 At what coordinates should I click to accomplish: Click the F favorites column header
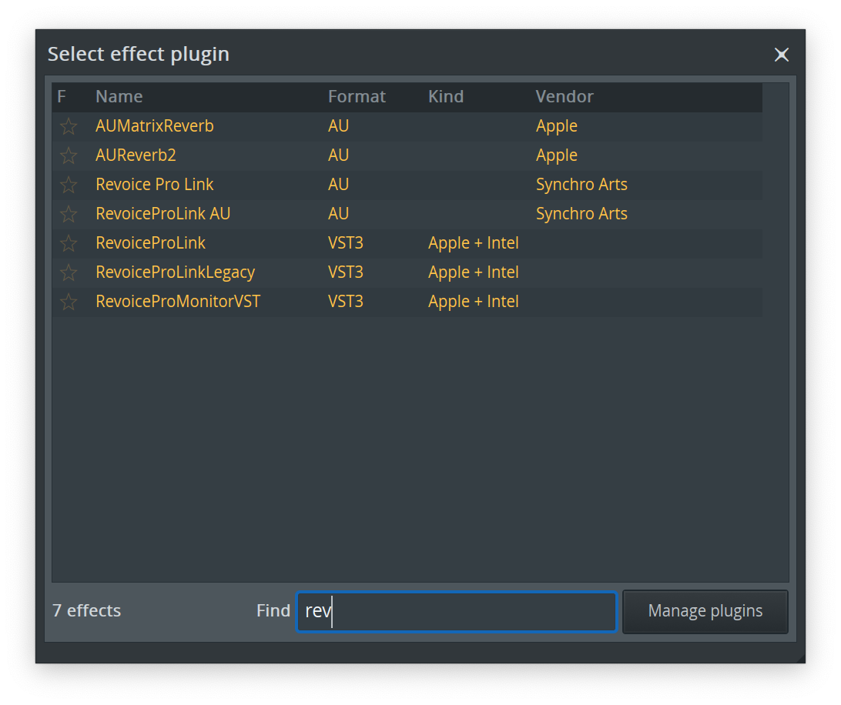pos(62,97)
